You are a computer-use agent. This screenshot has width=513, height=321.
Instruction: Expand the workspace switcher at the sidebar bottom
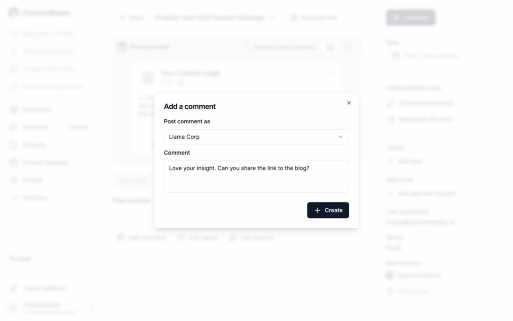pos(92,307)
